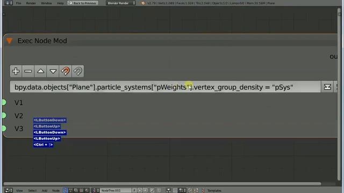
Task: Click the vertical scrollbar on the right edge
Action: click(339, 94)
